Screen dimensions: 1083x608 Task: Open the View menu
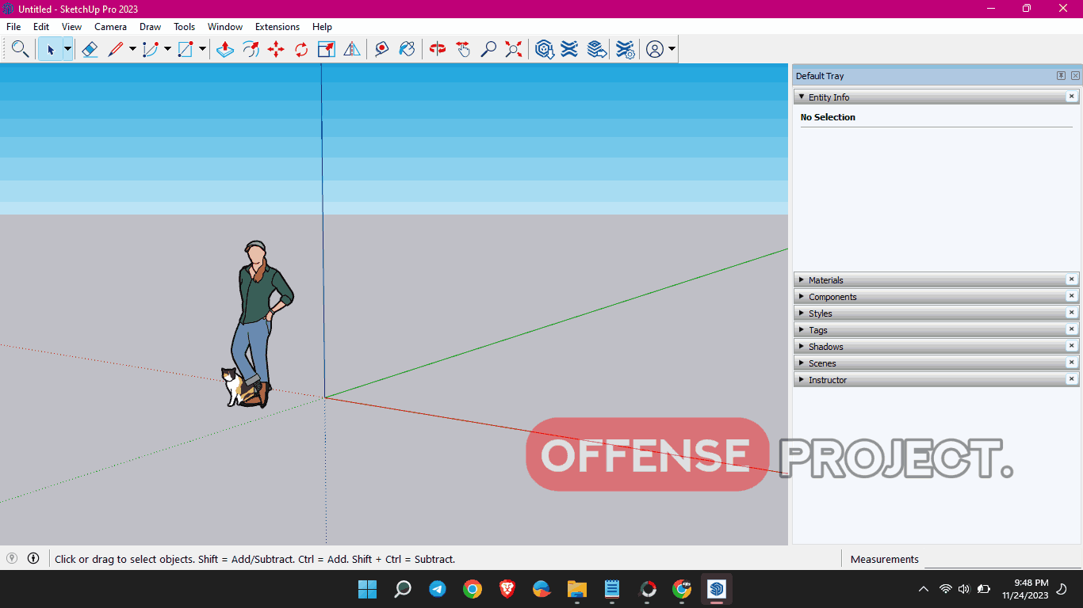point(71,27)
